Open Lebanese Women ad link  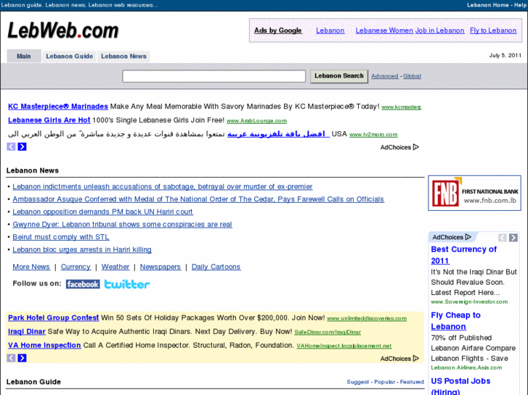[384, 30]
